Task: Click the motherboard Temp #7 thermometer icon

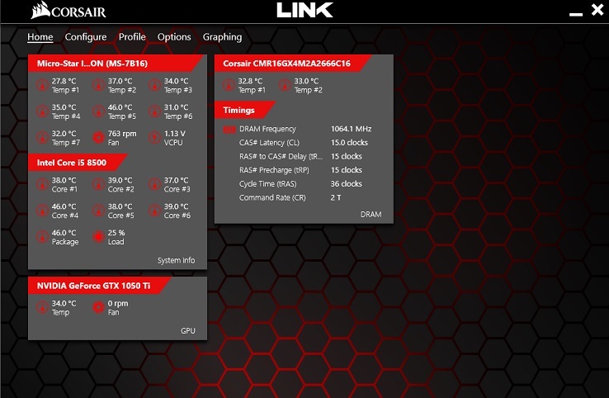Action: click(42, 138)
